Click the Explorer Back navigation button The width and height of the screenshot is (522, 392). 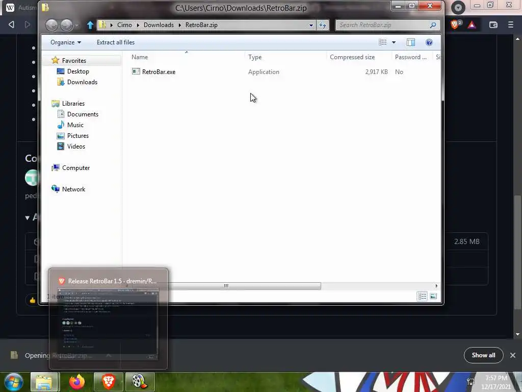(51, 25)
